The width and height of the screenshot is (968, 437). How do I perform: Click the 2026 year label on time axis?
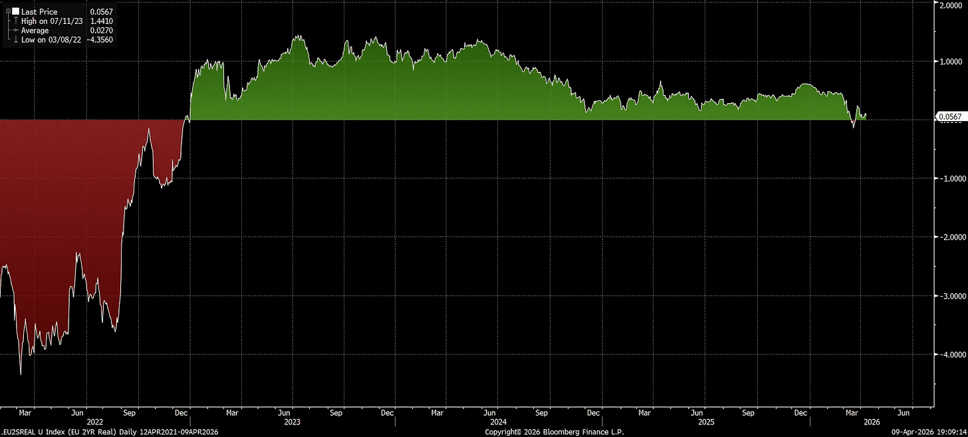pos(872,422)
